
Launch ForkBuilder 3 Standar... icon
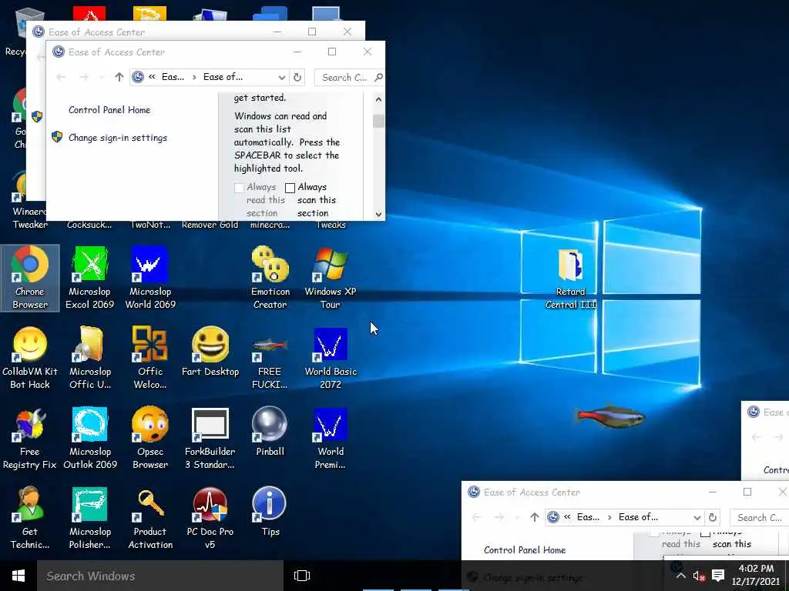(210, 438)
